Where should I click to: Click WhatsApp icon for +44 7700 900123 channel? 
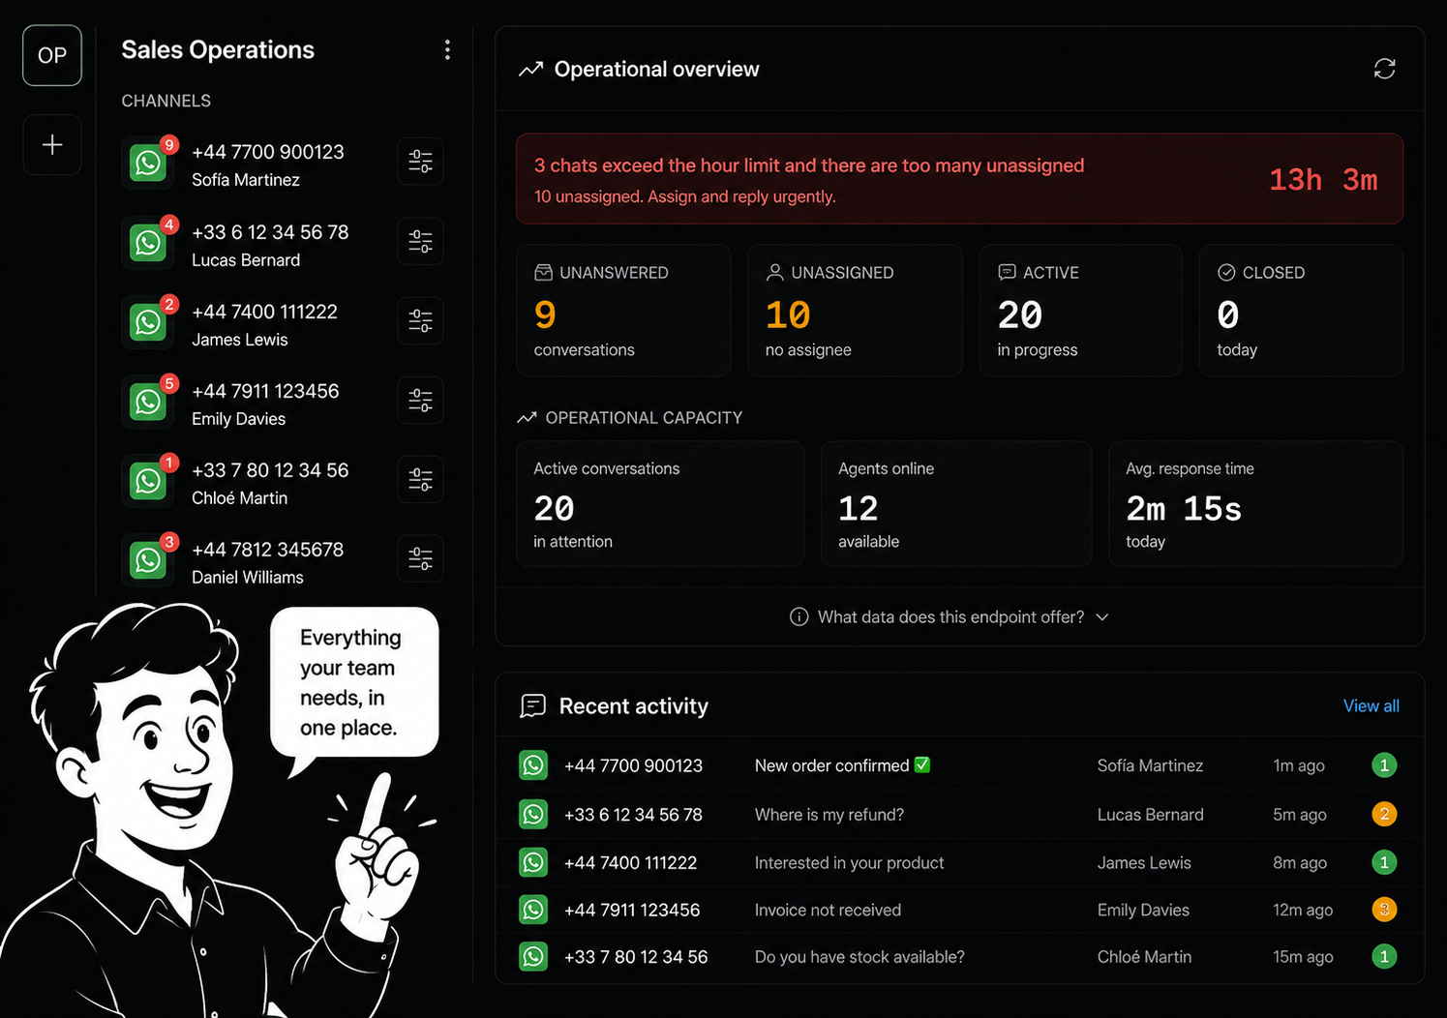pos(148,163)
